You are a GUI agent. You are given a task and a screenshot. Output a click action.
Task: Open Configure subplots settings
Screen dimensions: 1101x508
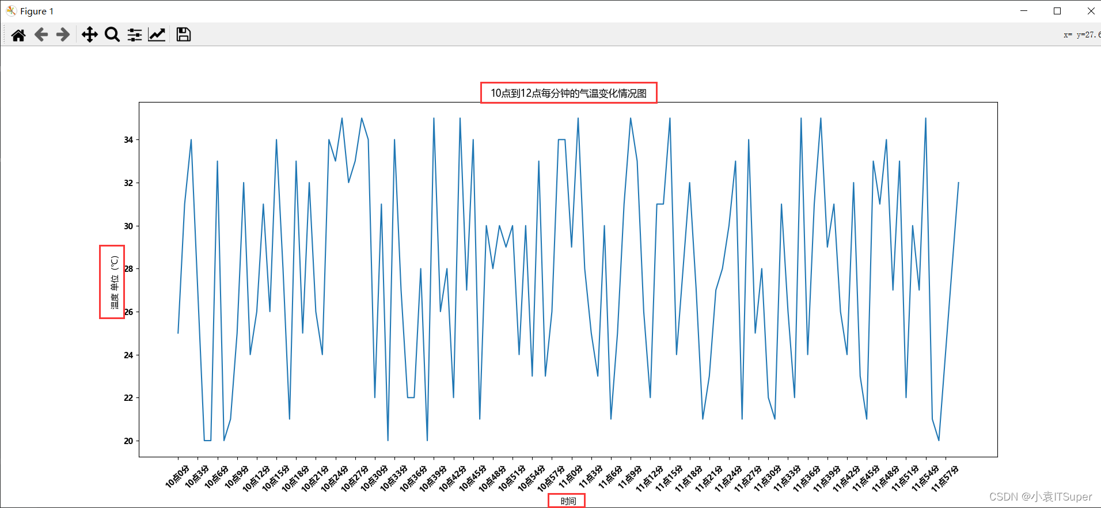pyautogui.click(x=135, y=35)
